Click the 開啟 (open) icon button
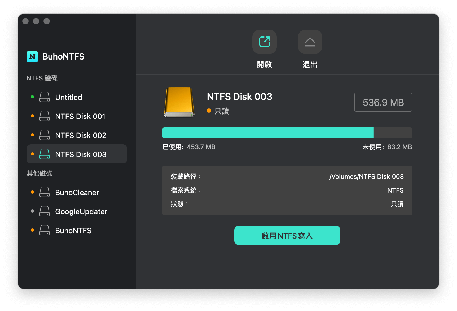Image resolution: width=457 pixels, height=311 pixels. [x=264, y=42]
